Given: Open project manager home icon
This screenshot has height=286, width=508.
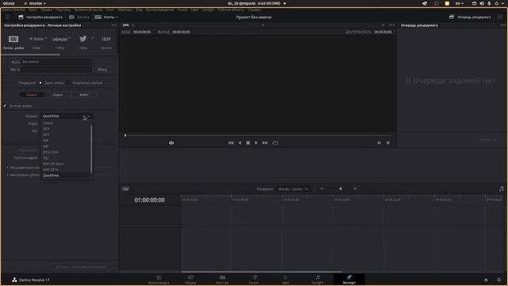Looking at the screenshot, I should pos(486,280).
